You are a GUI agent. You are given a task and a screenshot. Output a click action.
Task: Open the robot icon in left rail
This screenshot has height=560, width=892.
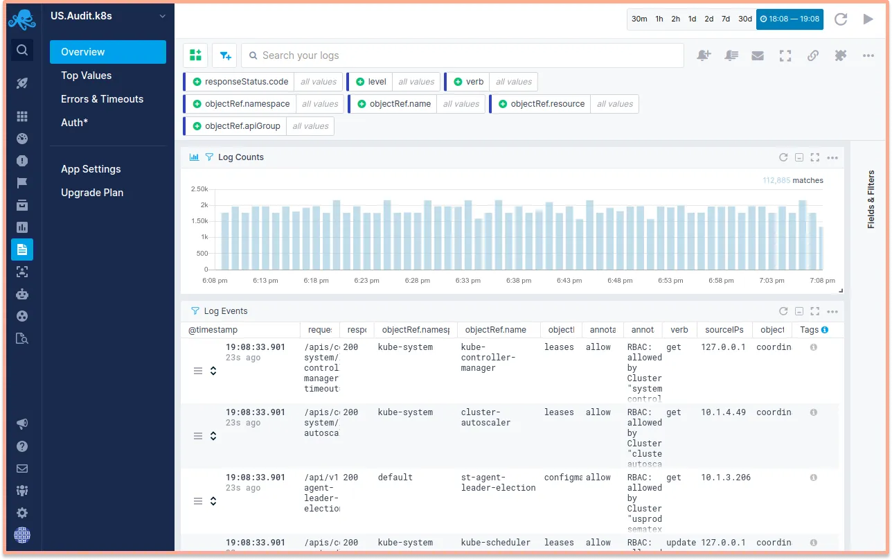coord(22,294)
